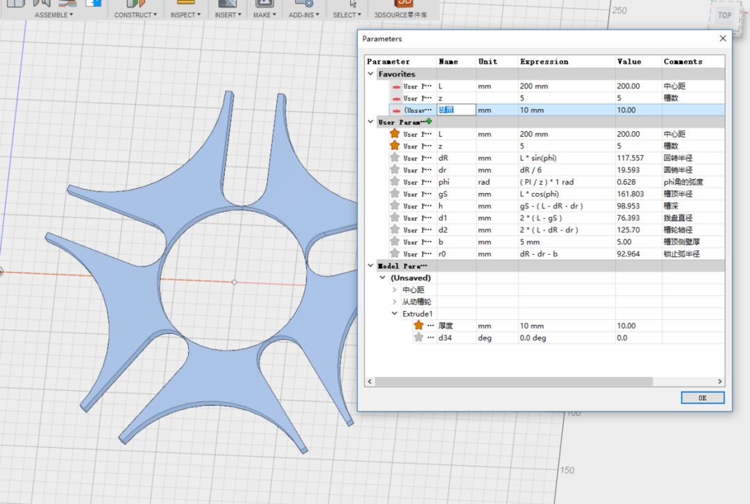The height and width of the screenshot is (504, 750).
Task: Favorite the dR parameter star
Action: coord(394,158)
